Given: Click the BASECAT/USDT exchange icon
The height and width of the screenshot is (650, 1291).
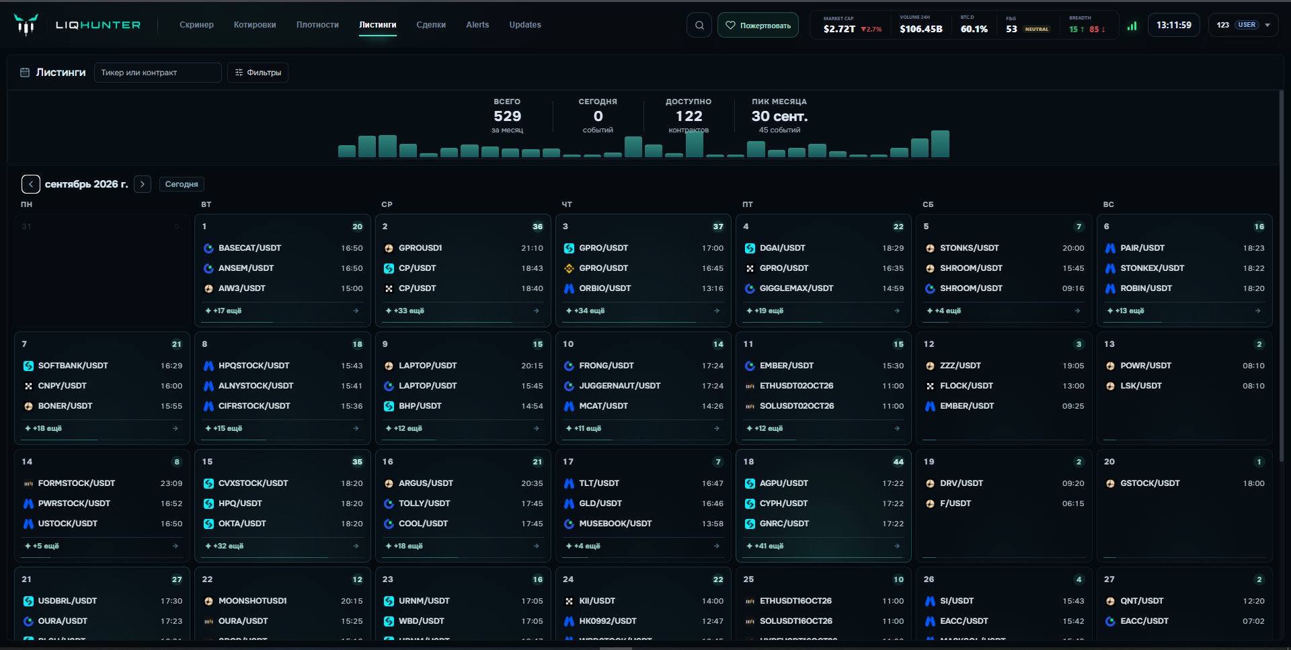Looking at the screenshot, I should pyautogui.click(x=208, y=248).
